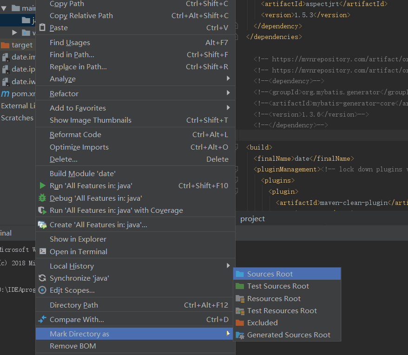Click the Compare With arrows icon

(42, 319)
